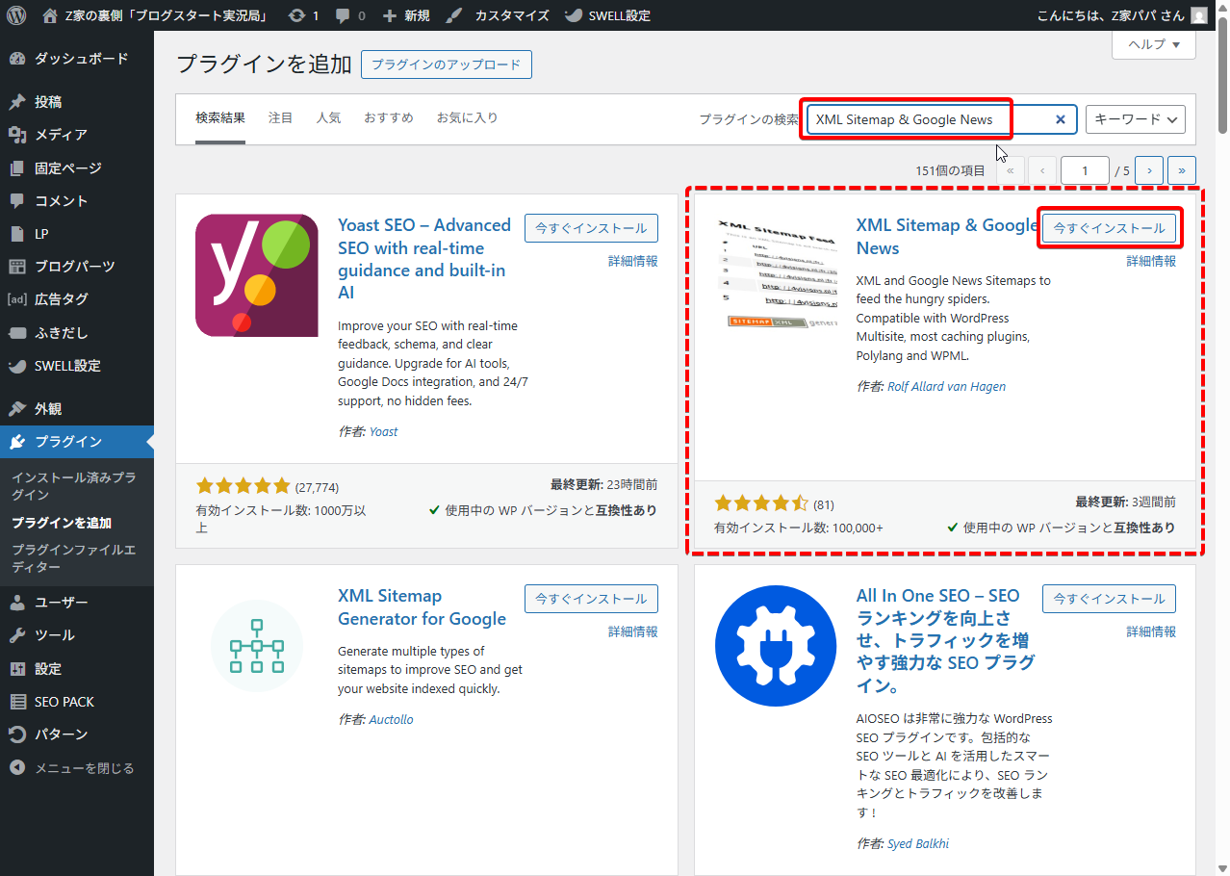This screenshot has width=1230, height=876.
Task: Click the コメント sidebar icon
Action: [17, 201]
